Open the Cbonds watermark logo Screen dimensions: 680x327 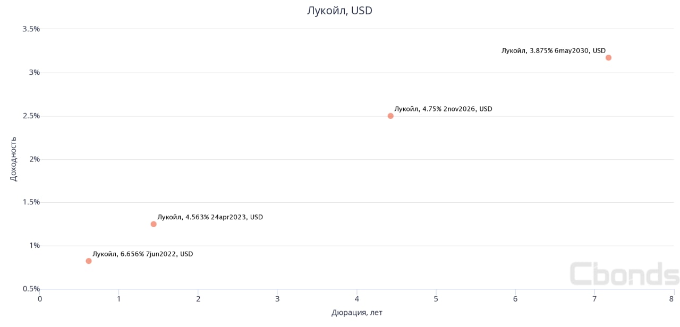(x=624, y=274)
